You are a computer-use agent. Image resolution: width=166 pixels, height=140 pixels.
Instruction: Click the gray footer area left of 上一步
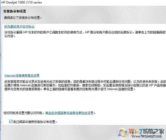(x=58, y=133)
